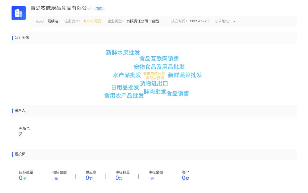Click registered capital 100.00万元

92,21
